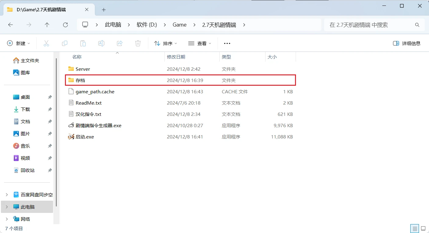
Task: Expand 百度网盘同步空间 tree node
Action: point(7,195)
